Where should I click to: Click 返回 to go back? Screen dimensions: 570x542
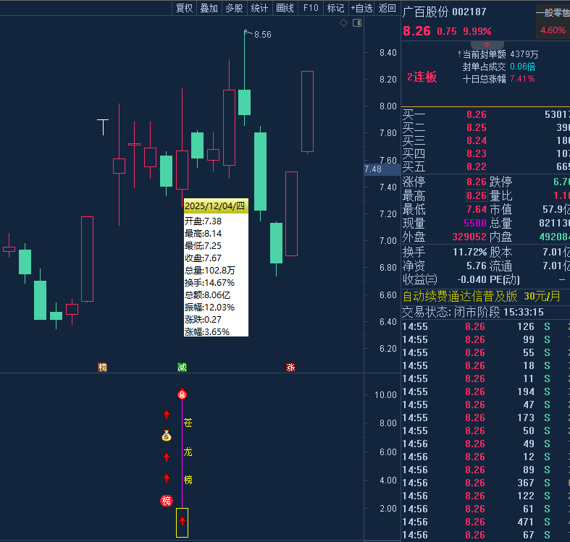tap(387, 8)
